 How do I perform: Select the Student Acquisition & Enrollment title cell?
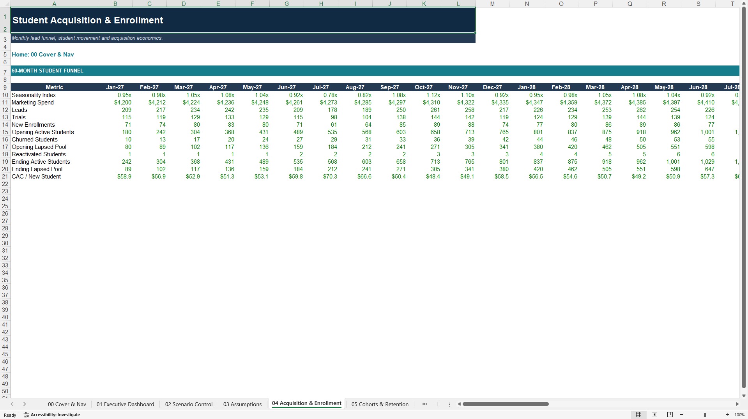[x=243, y=20]
